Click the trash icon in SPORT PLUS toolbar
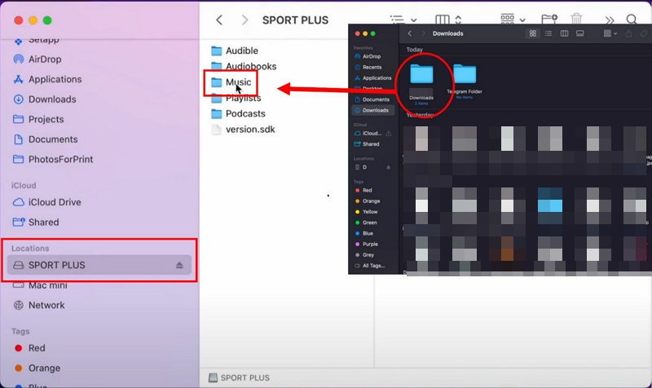Viewport: 652px width, 388px height. [x=576, y=19]
